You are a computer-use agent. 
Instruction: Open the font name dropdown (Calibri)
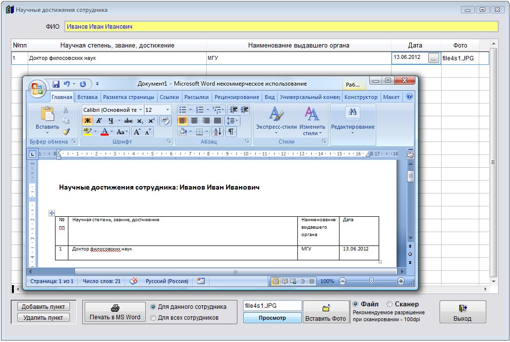tap(141, 110)
